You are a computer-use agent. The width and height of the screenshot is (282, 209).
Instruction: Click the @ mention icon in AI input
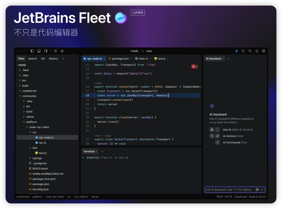[257, 189]
